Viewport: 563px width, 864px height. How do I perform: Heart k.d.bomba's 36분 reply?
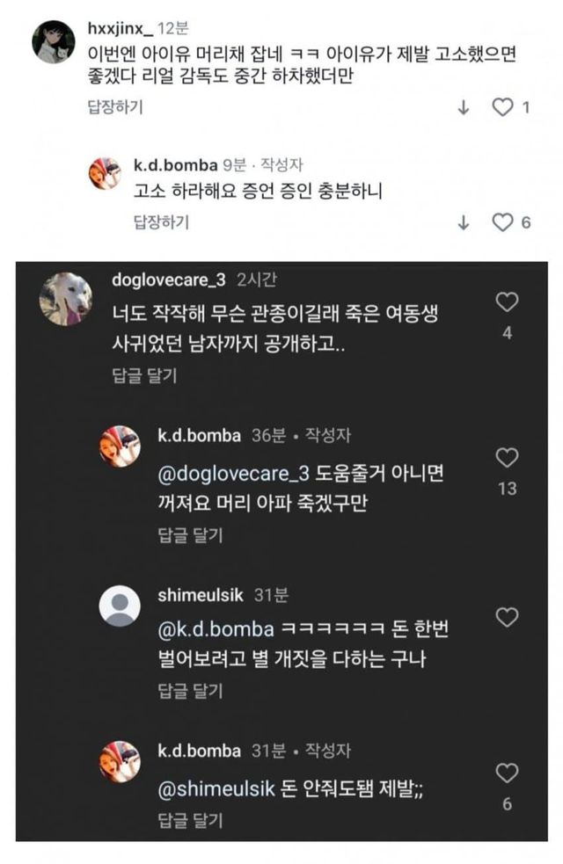pyautogui.click(x=508, y=458)
